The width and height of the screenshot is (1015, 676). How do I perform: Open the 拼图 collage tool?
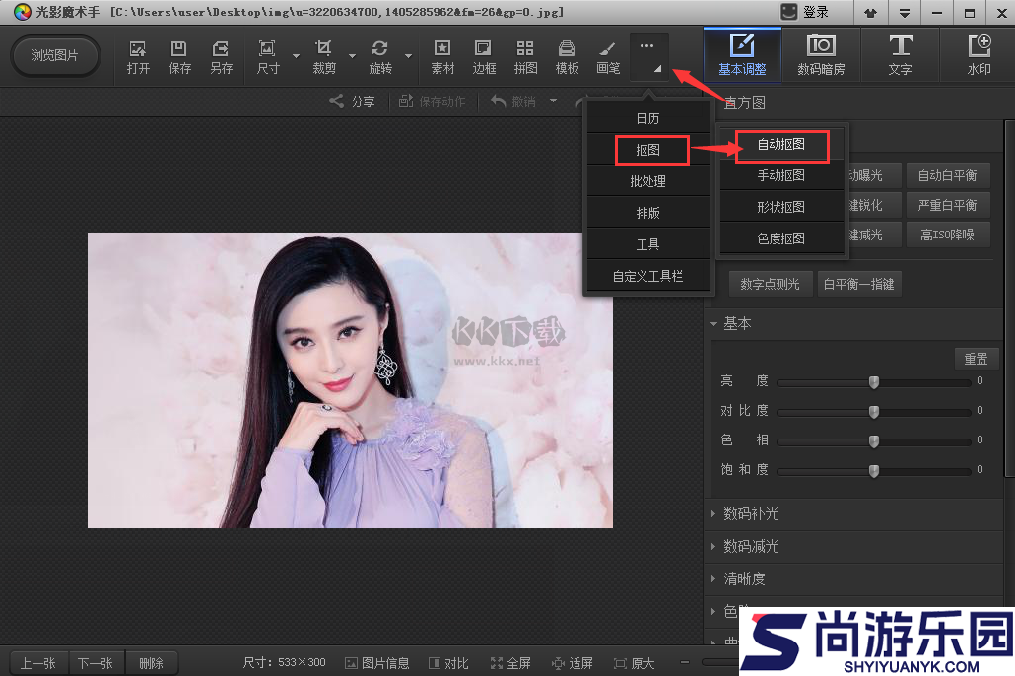525,57
